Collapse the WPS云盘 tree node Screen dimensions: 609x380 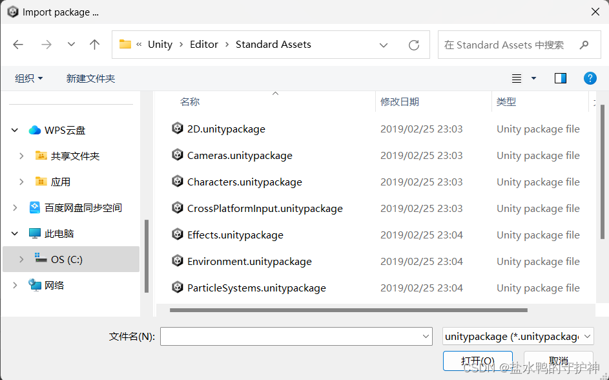(15, 130)
